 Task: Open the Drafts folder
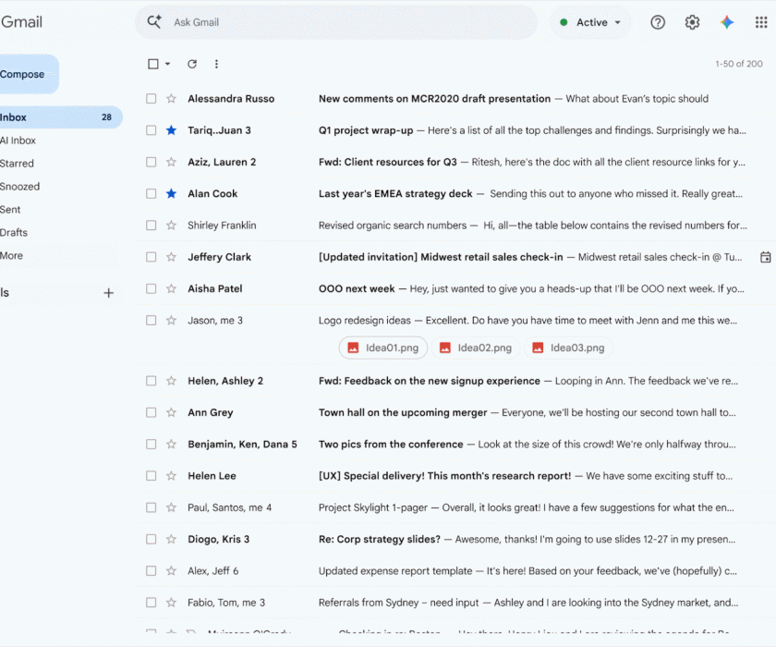[x=14, y=233]
